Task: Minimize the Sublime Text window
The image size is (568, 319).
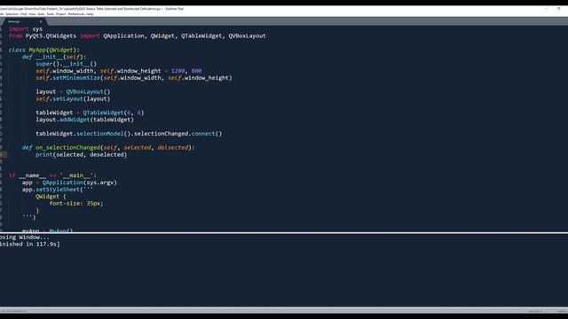Action: (547, 9)
